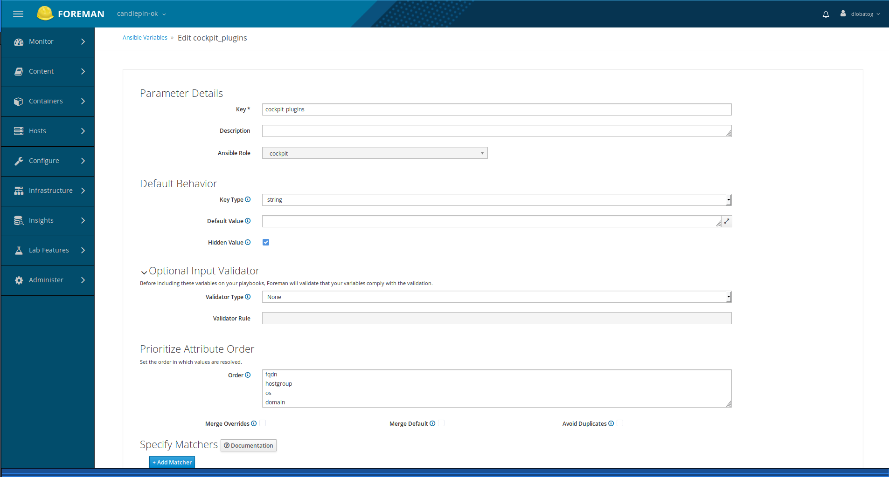Click the Configure wrench icon
The width and height of the screenshot is (889, 477).
point(19,161)
